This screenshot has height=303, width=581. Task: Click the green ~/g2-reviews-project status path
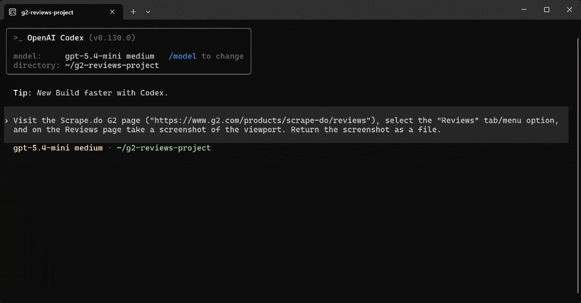pos(164,148)
